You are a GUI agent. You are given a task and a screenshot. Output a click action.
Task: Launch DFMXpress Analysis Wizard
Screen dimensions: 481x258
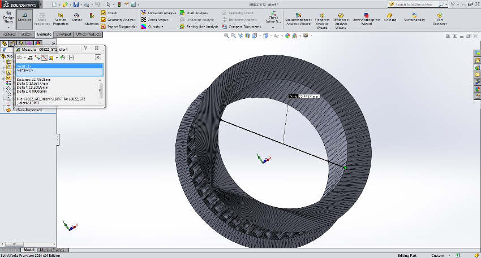click(x=341, y=21)
